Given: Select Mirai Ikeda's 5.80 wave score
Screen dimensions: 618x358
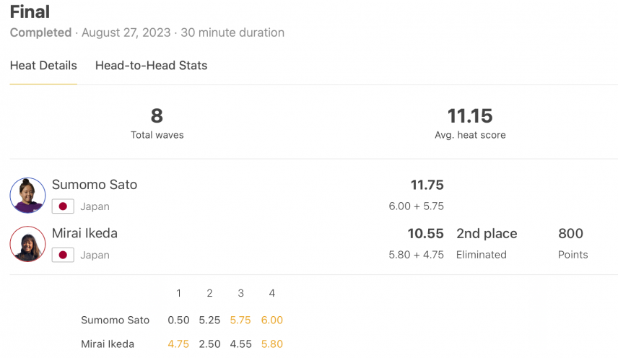Looking at the screenshot, I should [x=272, y=344].
